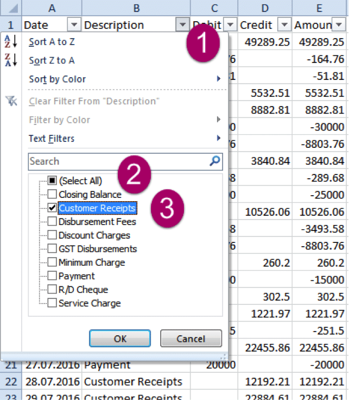This screenshot has height=400, width=349.
Task: Click into the filter Search field
Action: [117, 161]
